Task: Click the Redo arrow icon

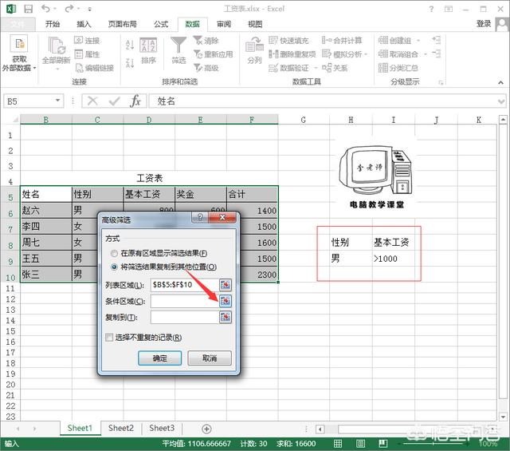Action: point(69,9)
